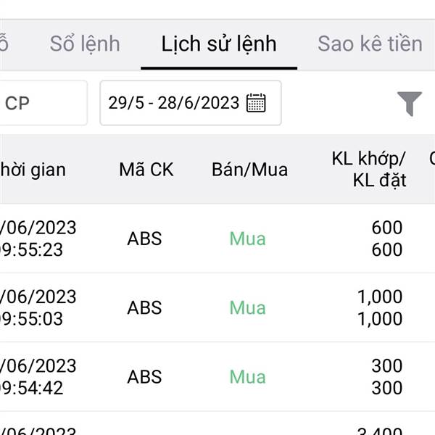
Task: Click the KL khớp/KL đặt column header
Action: tap(369, 170)
